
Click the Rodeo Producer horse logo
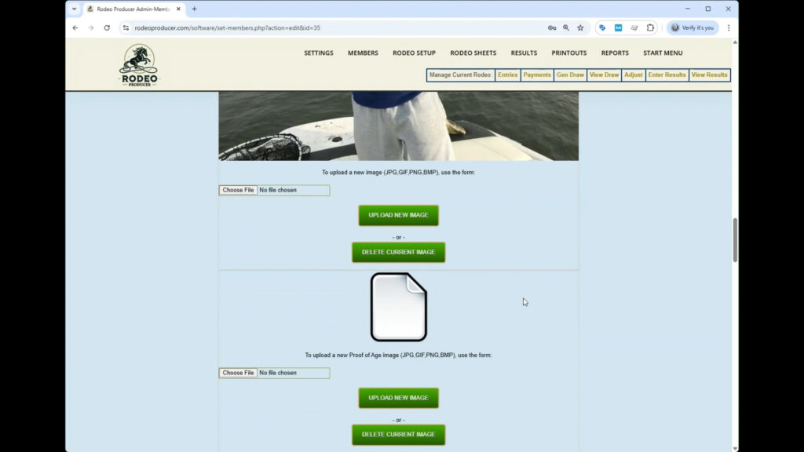(138, 65)
